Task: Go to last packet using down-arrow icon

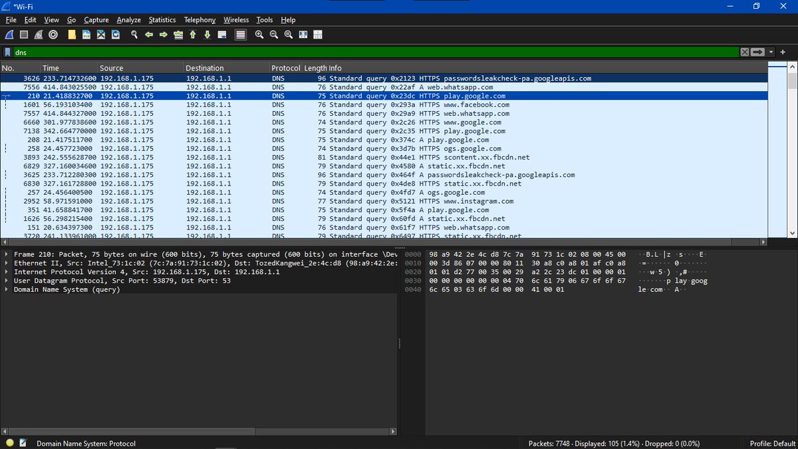Action: (x=207, y=35)
